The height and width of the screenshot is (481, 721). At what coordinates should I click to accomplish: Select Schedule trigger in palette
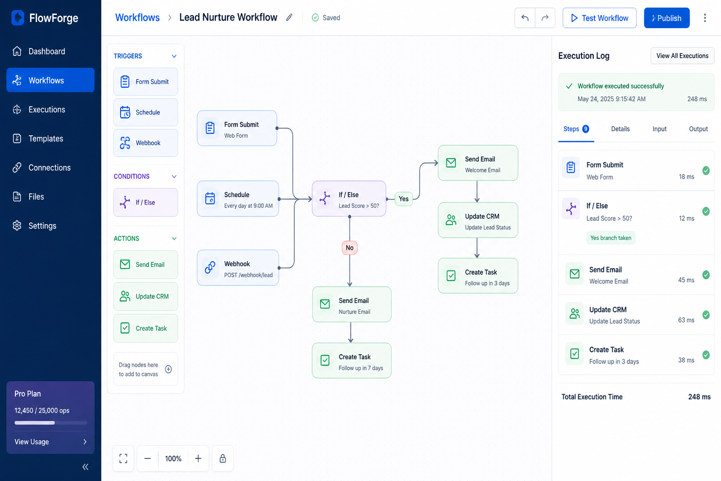click(x=146, y=112)
